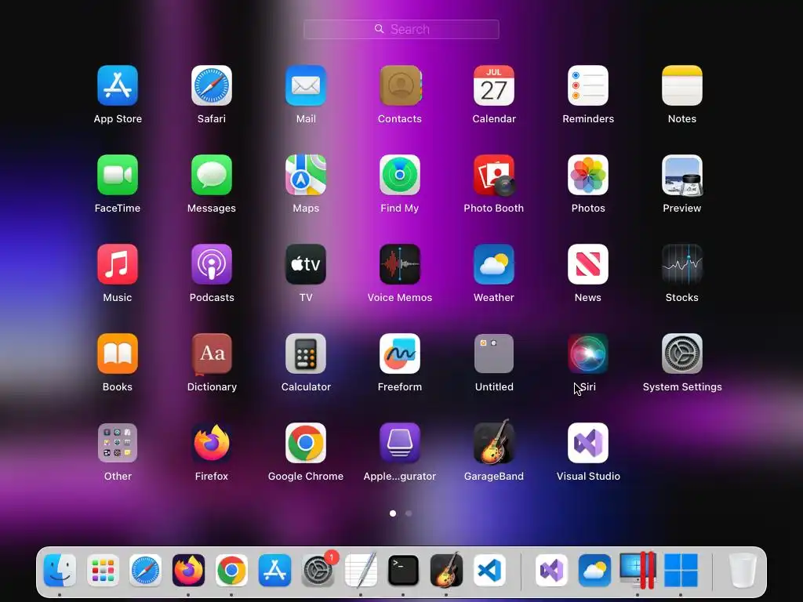Open System Settings from Launchpad grid
The width and height of the screenshot is (803, 602).
682,354
